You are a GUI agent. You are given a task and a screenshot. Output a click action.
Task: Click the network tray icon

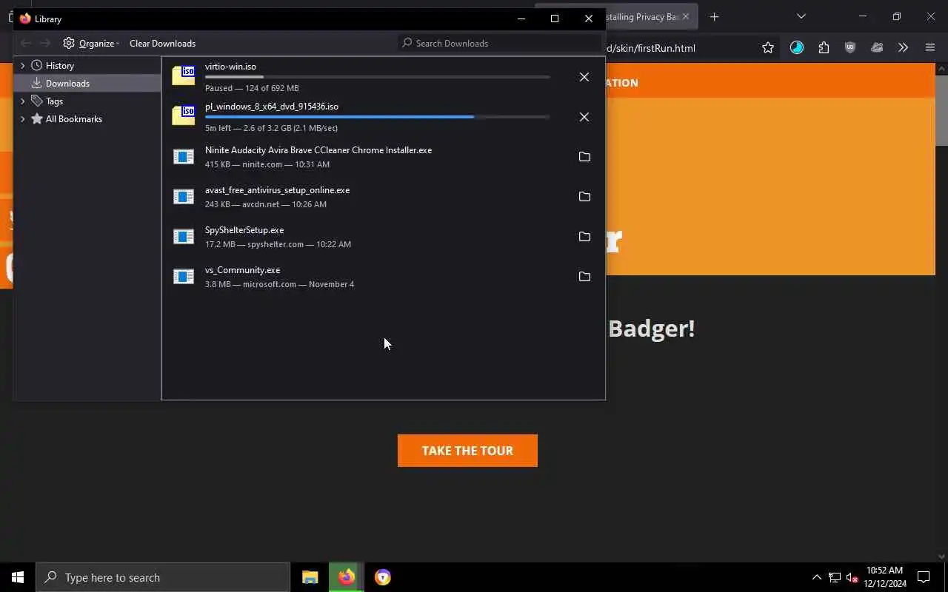834,577
